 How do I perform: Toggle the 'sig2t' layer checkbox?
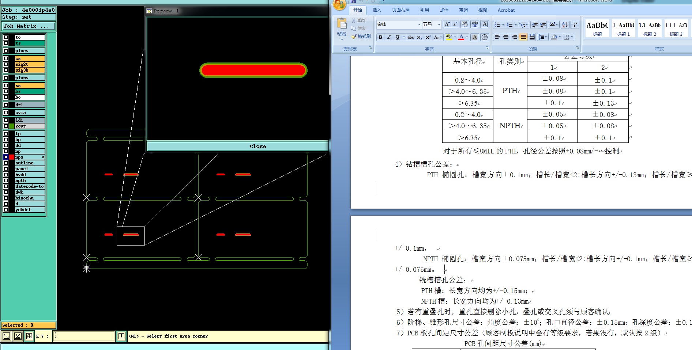tap(6, 64)
